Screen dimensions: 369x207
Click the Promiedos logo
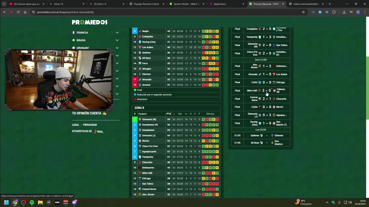click(x=90, y=22)
